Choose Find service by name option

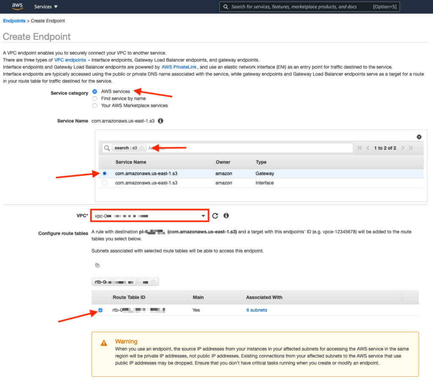tap(95, 98)
